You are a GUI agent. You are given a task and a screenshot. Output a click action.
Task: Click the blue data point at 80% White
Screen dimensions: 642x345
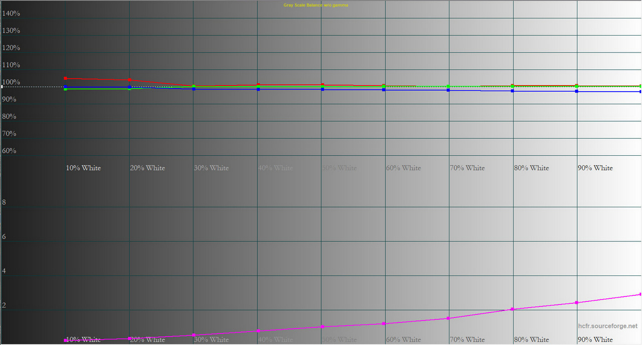(513, 91)
